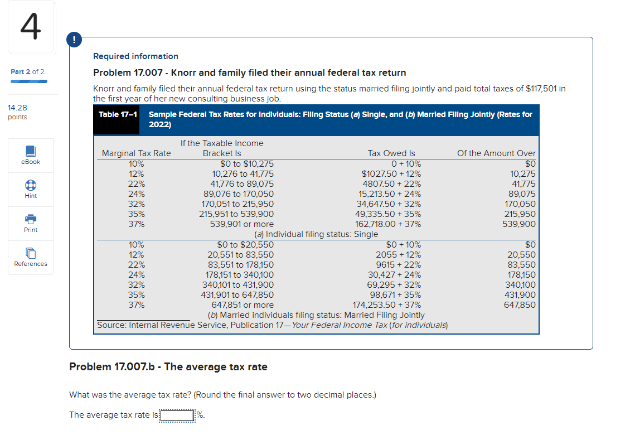Click the bracket cell 20,551 to 83,550
635x440 pixels.
point(240,255)
